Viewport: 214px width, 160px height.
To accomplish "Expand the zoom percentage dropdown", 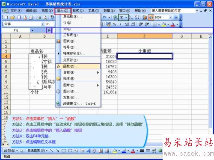I will tap(171, 18).
